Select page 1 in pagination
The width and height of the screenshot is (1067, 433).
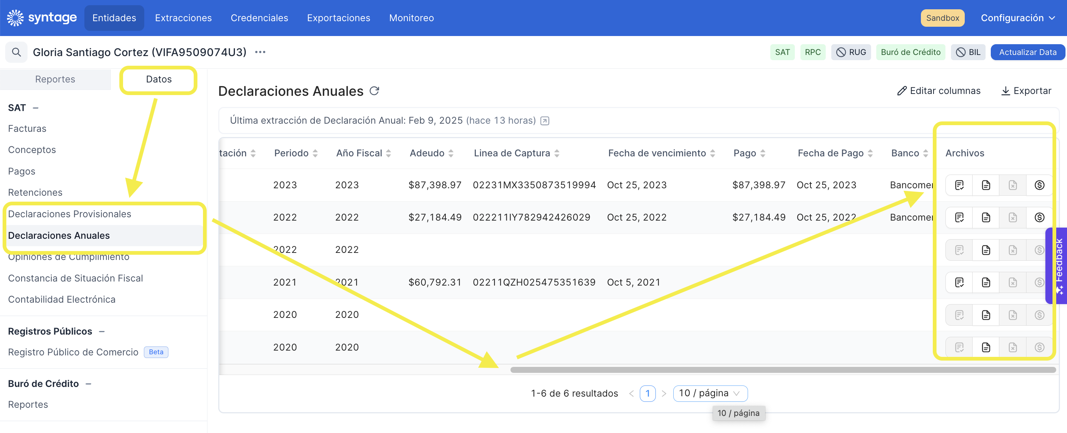pyautogui.click(x=647, y=393)
